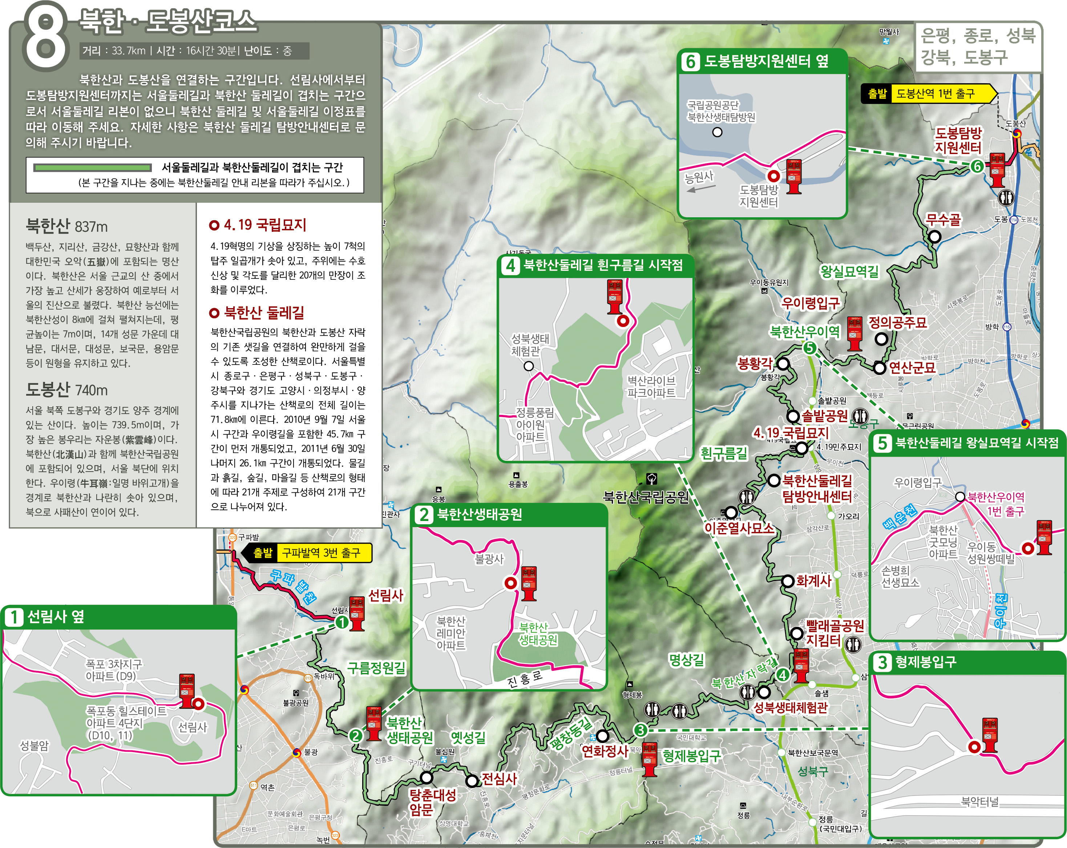Click the green number 2 marker near 북한산 생태공원
Image resolution: width=1067 pixels, height=848 pixels.
(x=355, y=736)
